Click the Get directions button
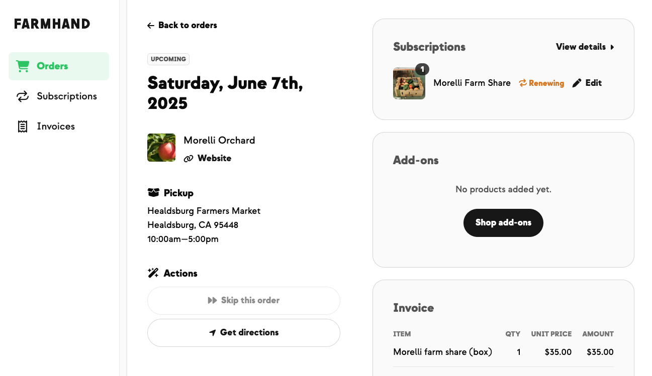The height and width of the screenshot is (376, 652). pos(244,333)
